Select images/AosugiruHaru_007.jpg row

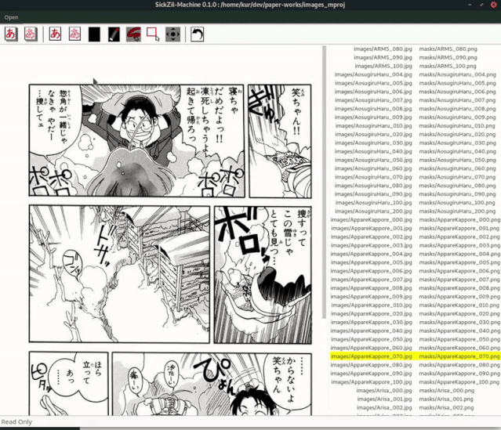373,100
